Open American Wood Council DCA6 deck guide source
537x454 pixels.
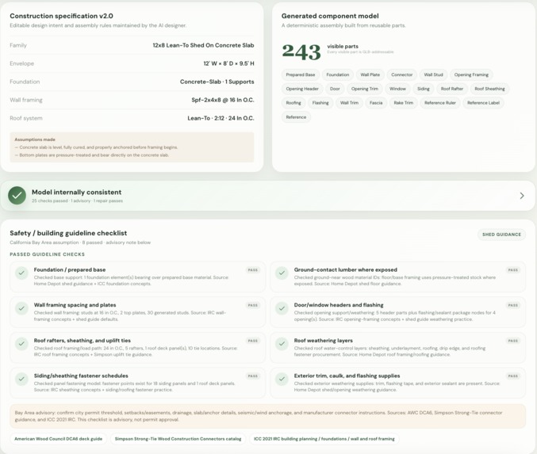[x=58, y=439]
